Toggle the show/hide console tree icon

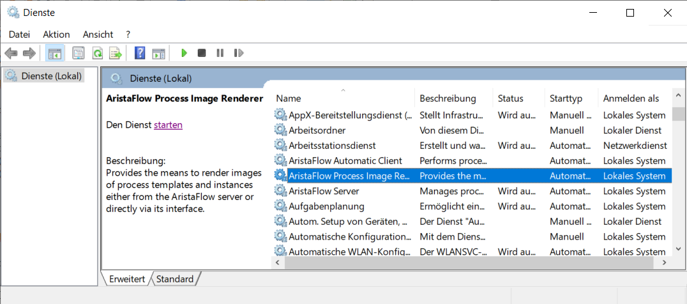tap(55, 54)
